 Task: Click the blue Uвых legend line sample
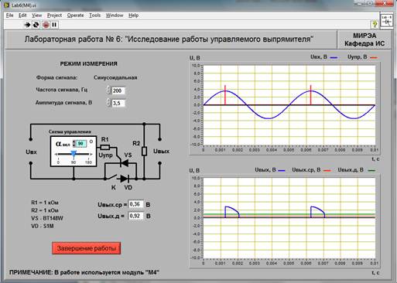point(282,170)
